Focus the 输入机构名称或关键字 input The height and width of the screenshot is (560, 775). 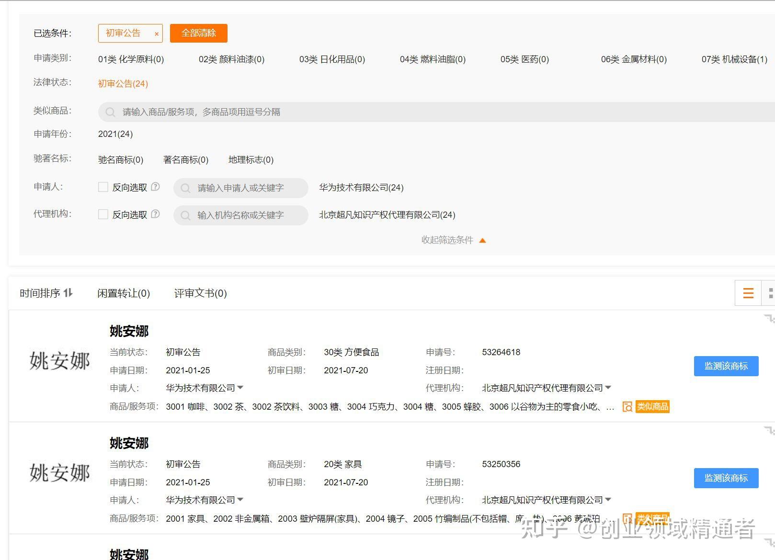[240, 215]
